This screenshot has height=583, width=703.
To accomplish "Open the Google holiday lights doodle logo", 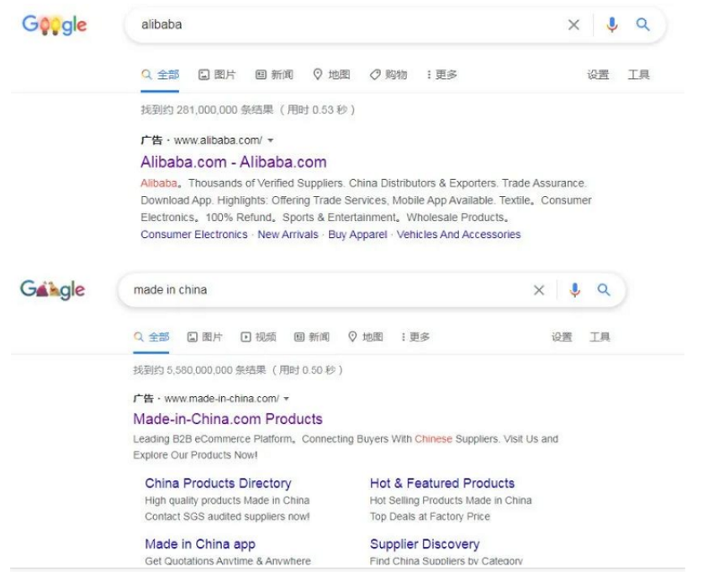I will (x=55, y=24).
